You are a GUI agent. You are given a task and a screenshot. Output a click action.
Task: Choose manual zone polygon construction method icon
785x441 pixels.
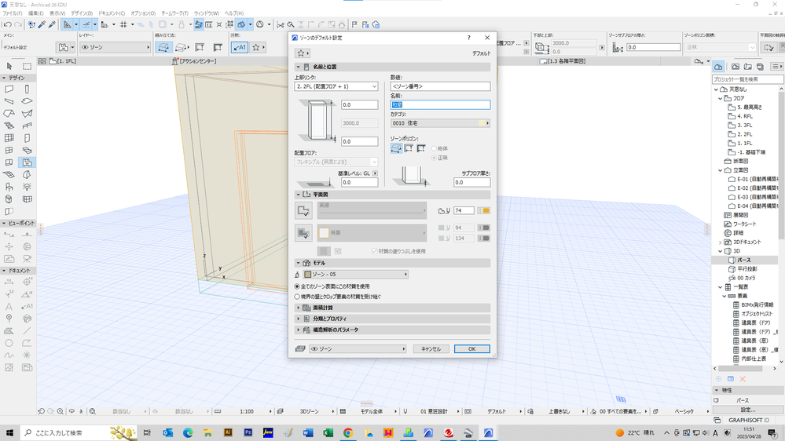[163, 48]
